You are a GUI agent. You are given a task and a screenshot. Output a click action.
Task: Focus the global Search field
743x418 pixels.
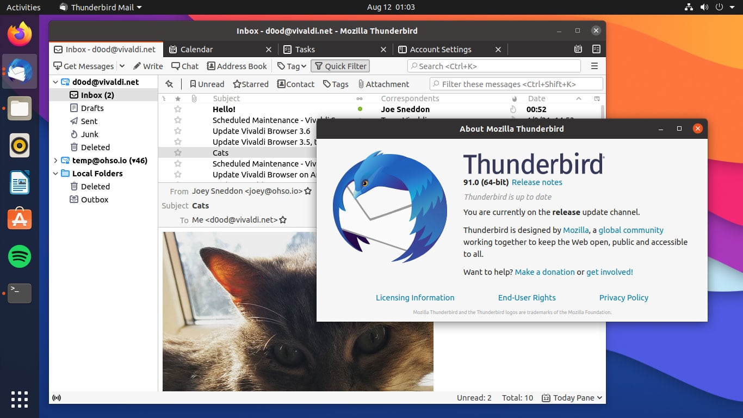tap(494, 66)
